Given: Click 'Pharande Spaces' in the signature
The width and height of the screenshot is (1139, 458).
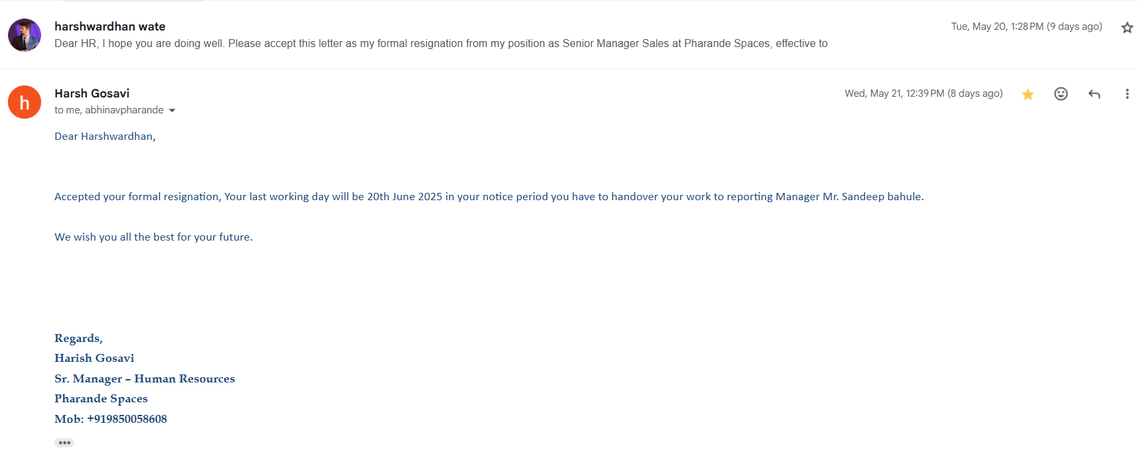Looking at the screenshot, I should click(x=101, y=398).
